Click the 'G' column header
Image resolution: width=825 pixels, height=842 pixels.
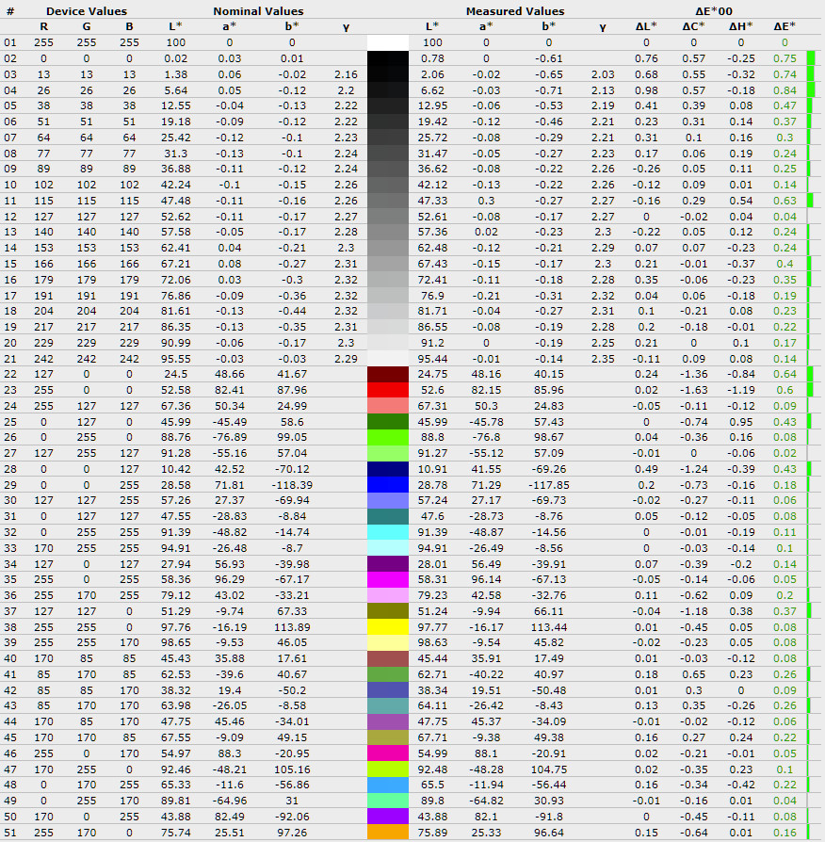(x=87, y=26)
